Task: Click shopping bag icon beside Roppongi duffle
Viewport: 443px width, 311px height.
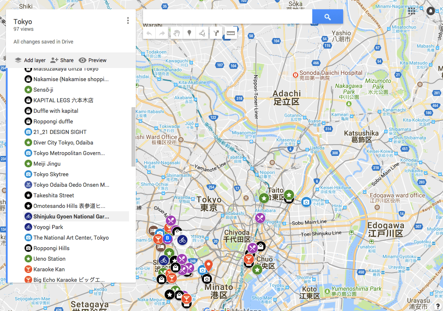Action: pos(28,121)
